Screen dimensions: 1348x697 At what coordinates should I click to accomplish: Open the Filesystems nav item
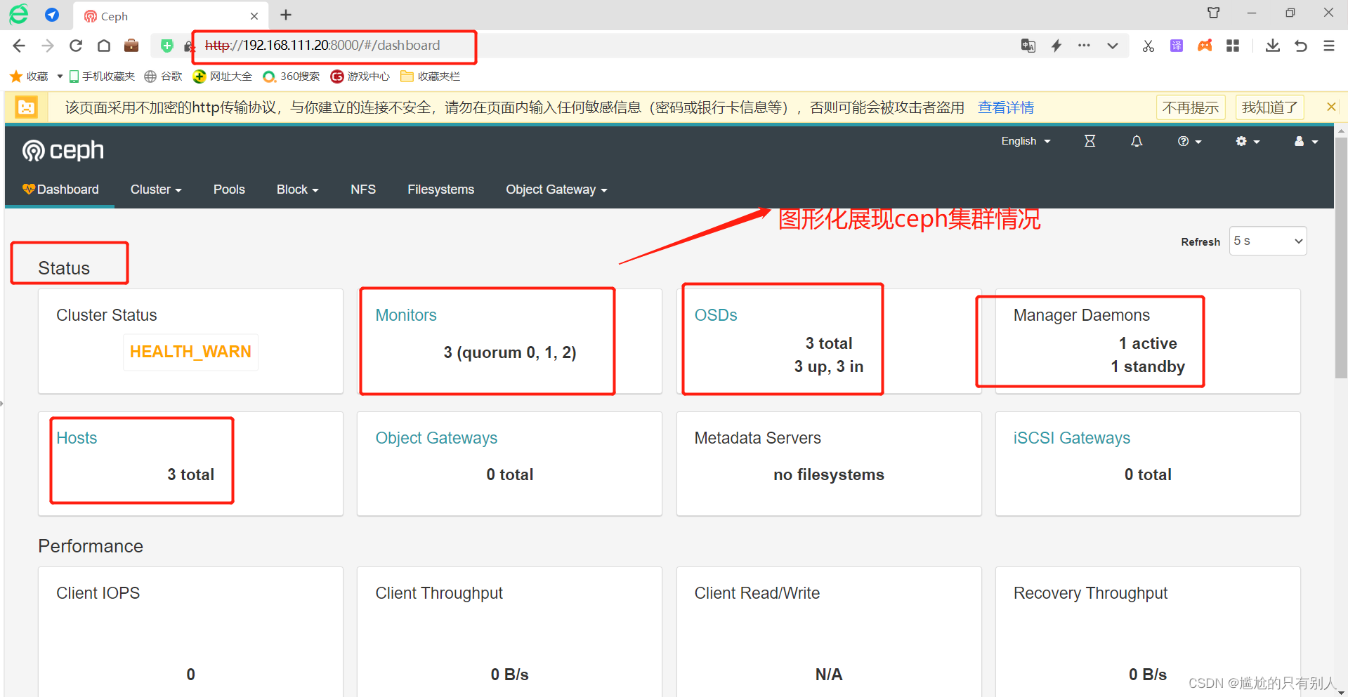coord(440,190)
